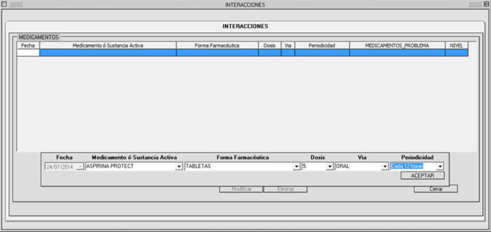Open the ORAL via dropdown arrow
Image resolution: width=491 pixels, height=232 pixels.
pyautogui.click(x=385, y=167)
